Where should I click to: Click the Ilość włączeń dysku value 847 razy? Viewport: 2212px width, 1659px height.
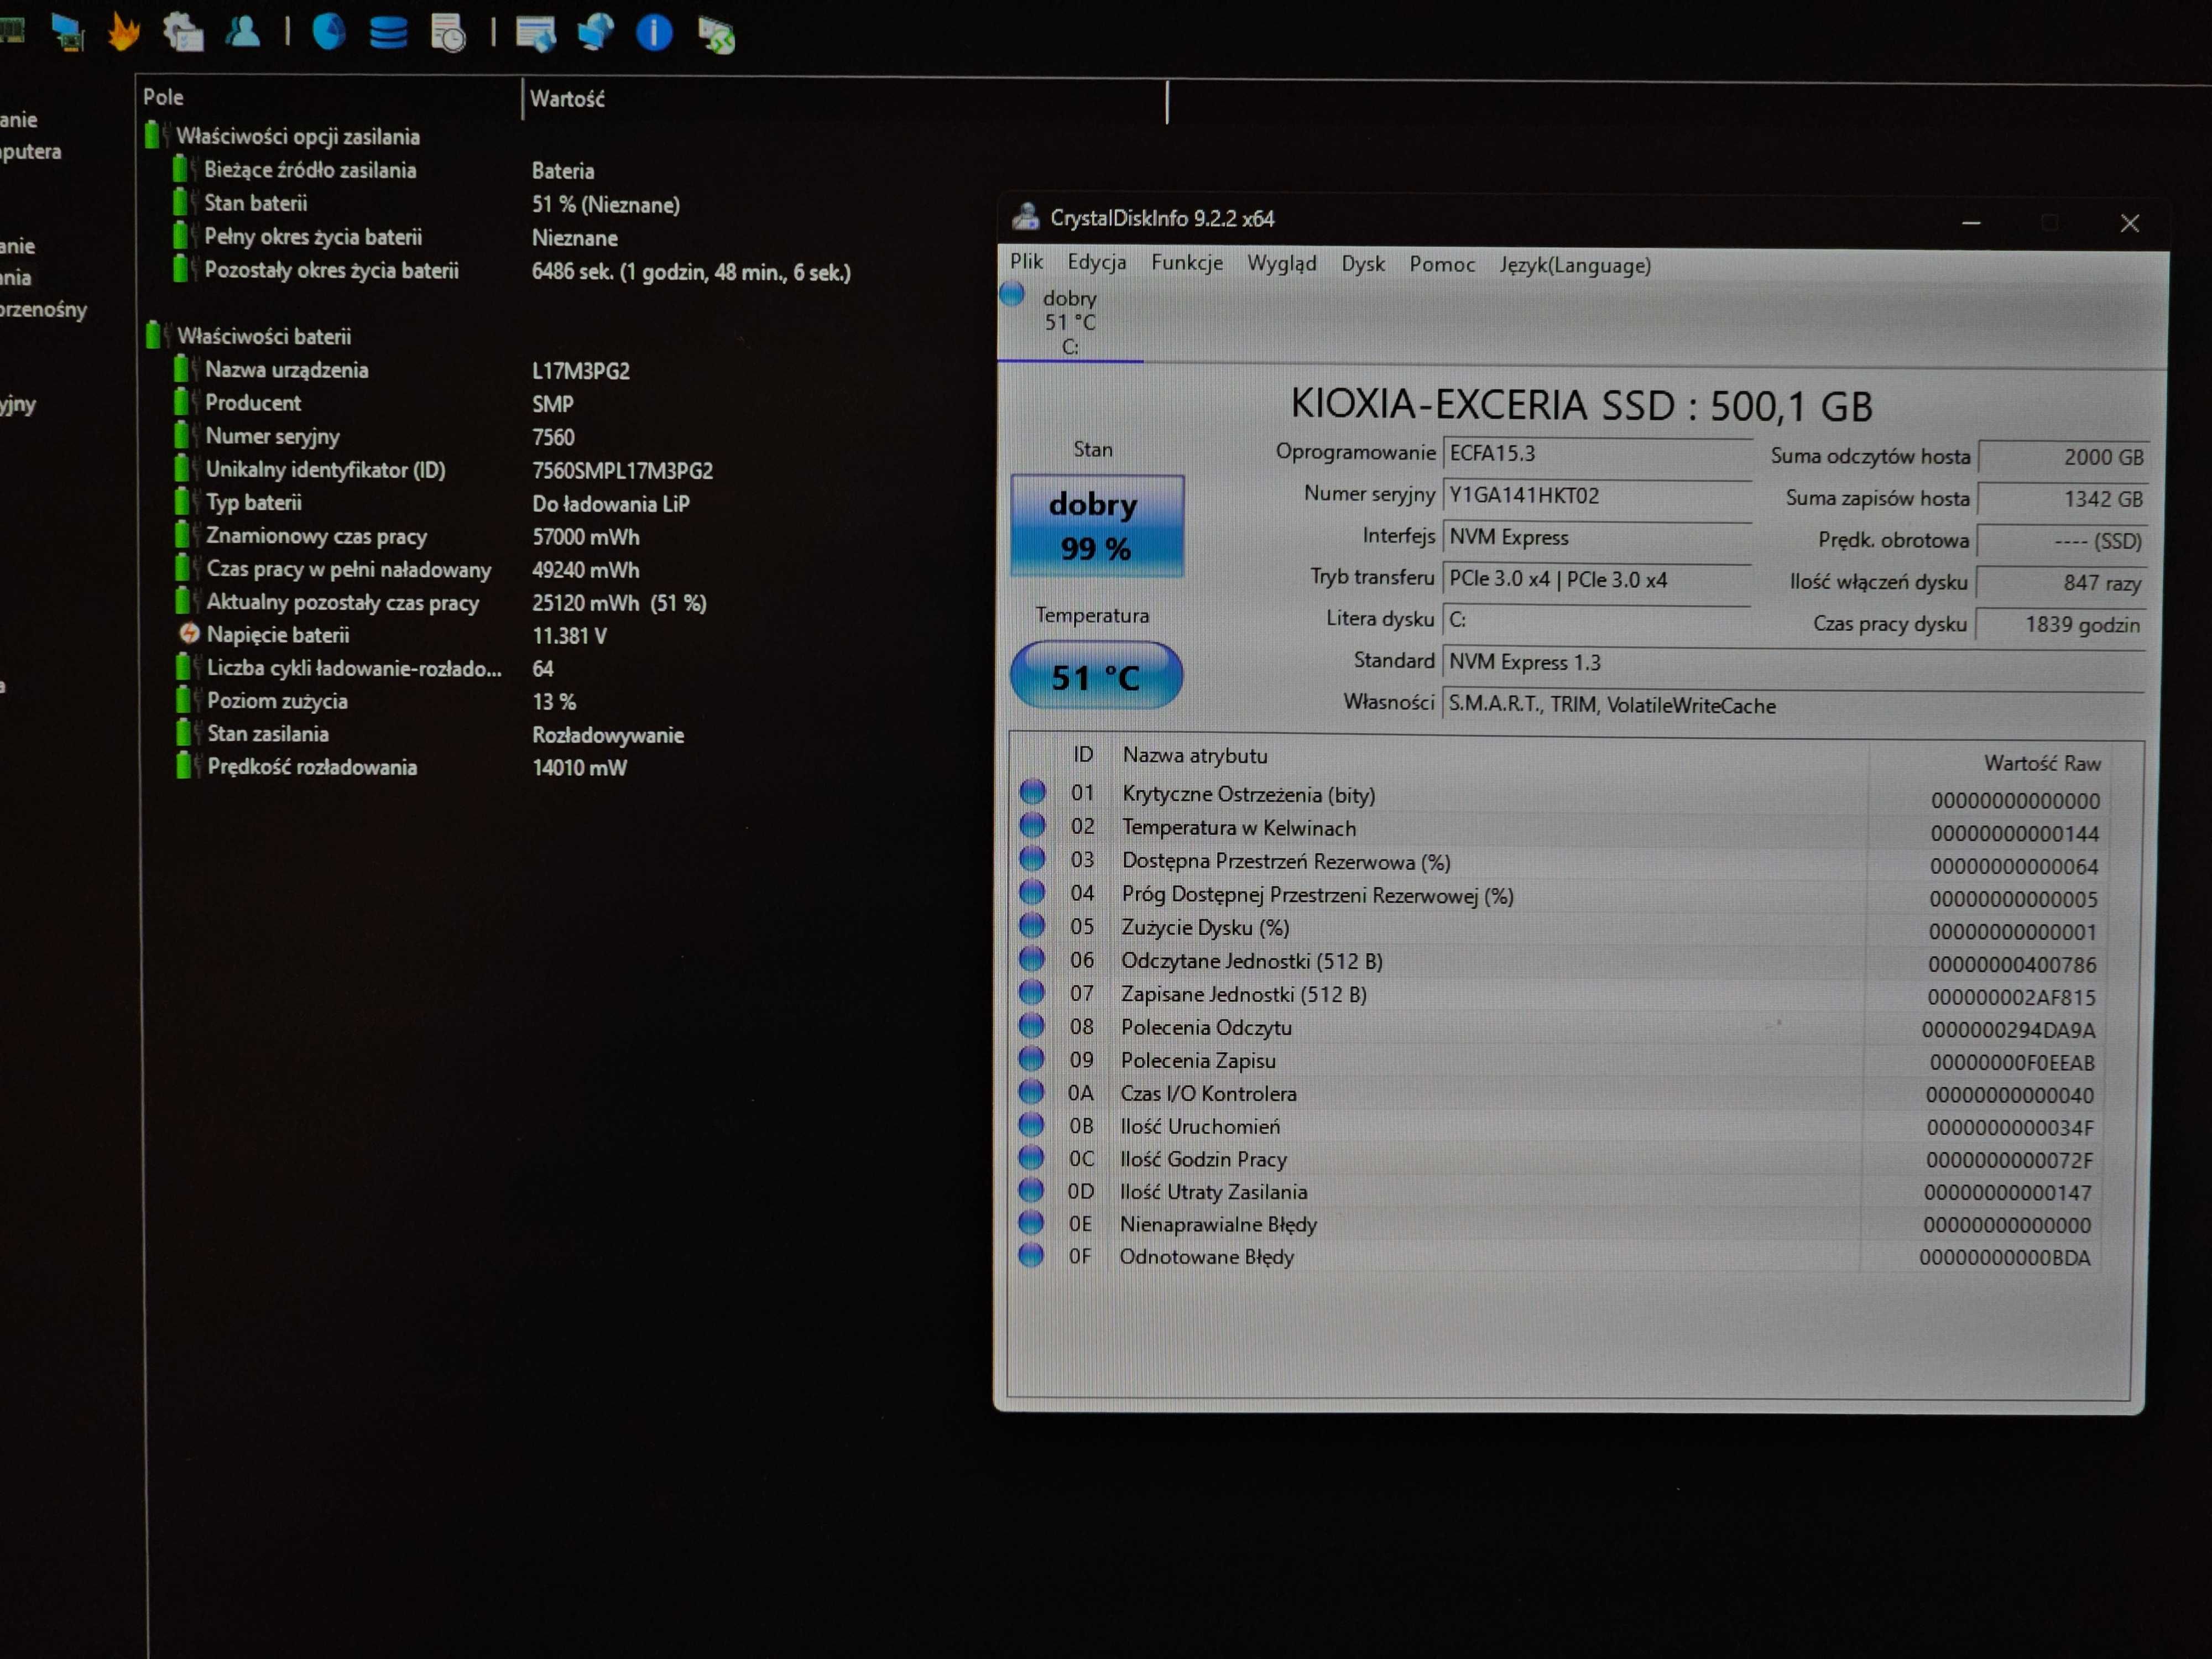click(x=2061, y=583)
